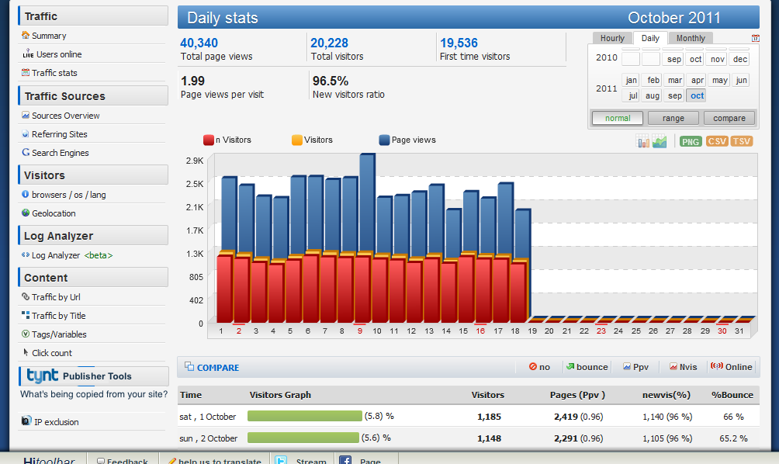779x464 pixels.
Task: Click the 19,536 first time visitors value
Action: [x=459, y=43]
